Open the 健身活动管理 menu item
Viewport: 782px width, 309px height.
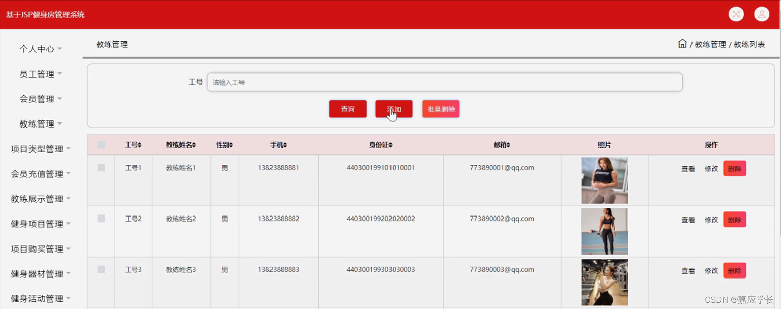41,299
